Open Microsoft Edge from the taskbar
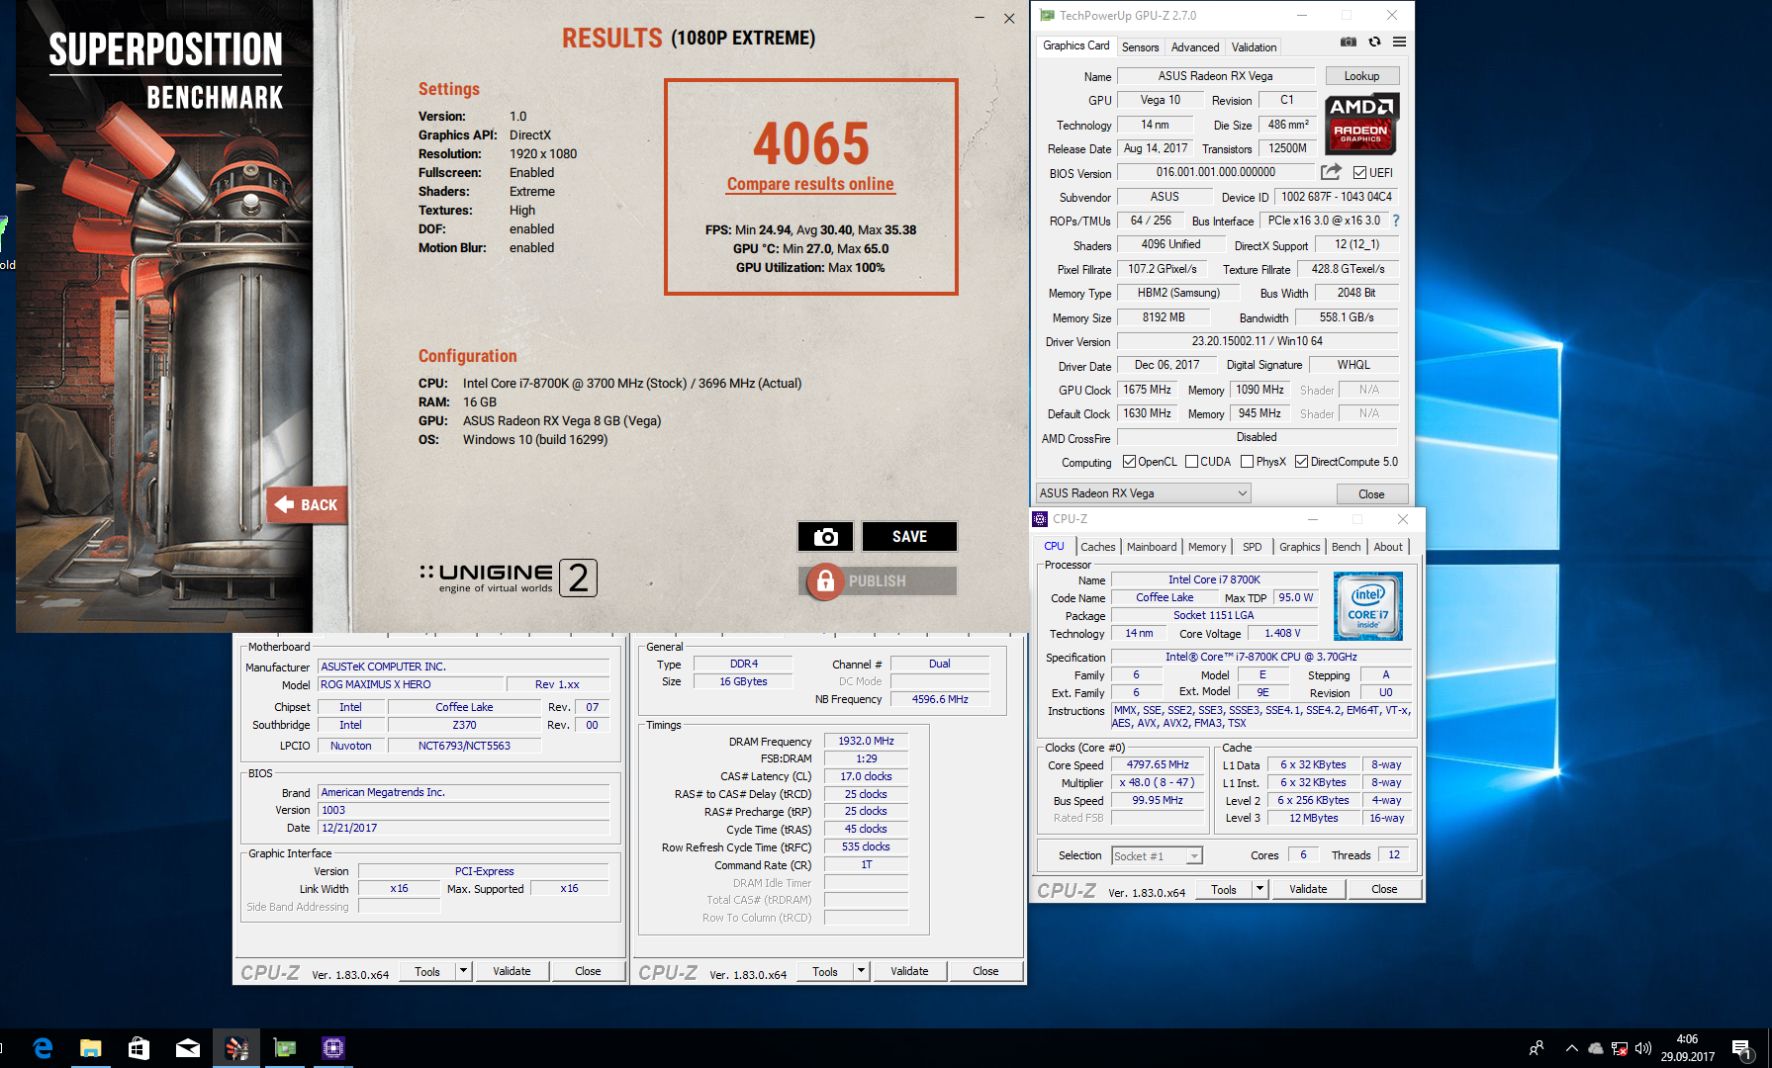This screenshot has height=1068, width=1772. [x=43, y=1048]
